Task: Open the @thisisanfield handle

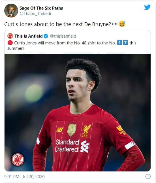Action: (x=63, y=36)
